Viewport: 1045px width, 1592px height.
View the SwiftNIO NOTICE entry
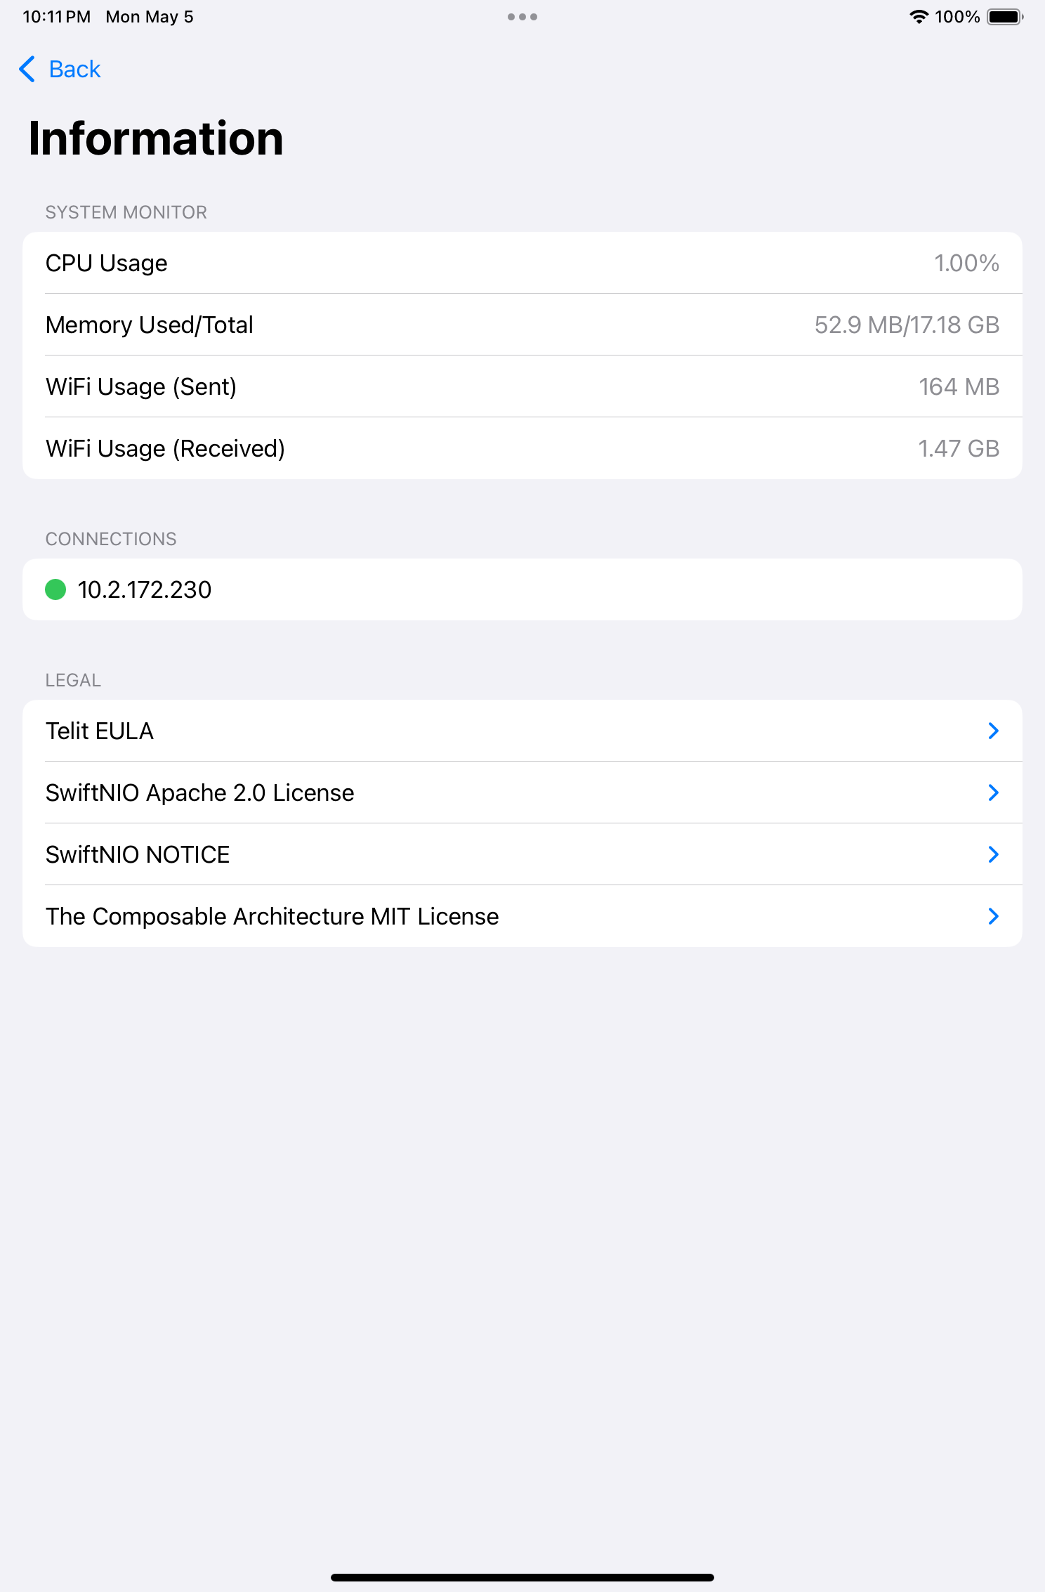coord(522,854)
